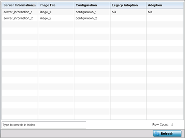Sort by the Legacy Adoption column header
This screenshot has width=185, height=138.
[128, 5]
